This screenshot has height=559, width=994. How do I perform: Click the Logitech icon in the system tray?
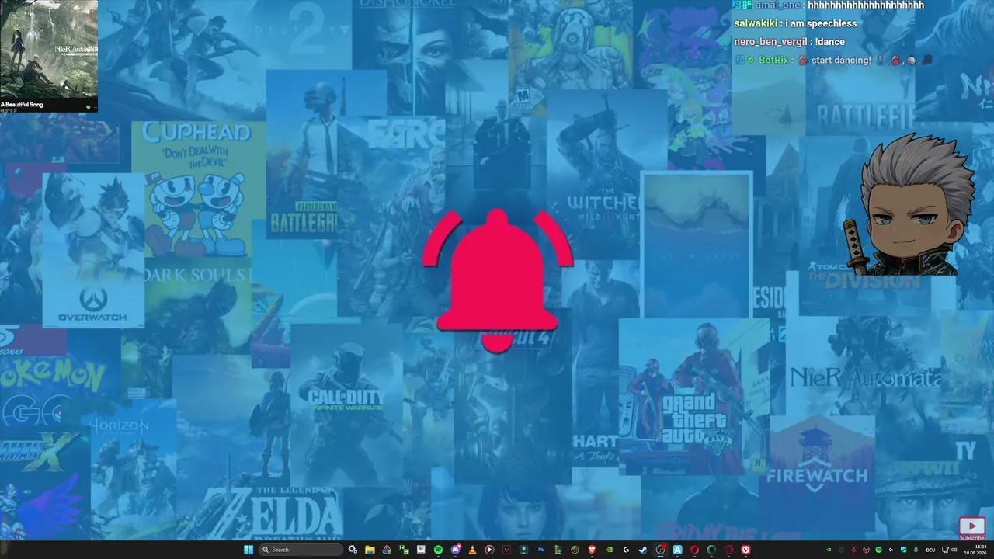(891, 550)
